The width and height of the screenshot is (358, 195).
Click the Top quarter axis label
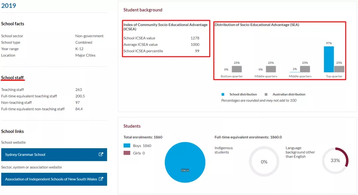334,76
